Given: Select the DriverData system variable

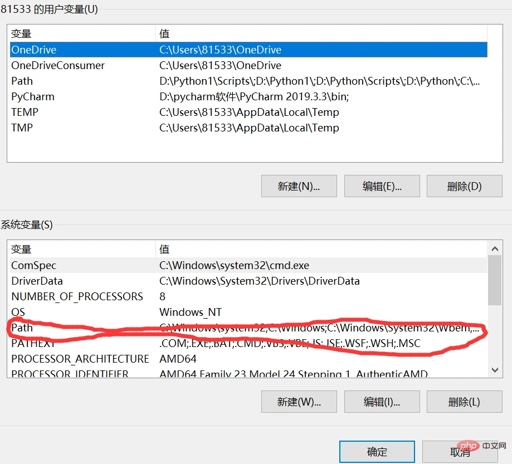Looking at the screenshot, I should 248,281.
